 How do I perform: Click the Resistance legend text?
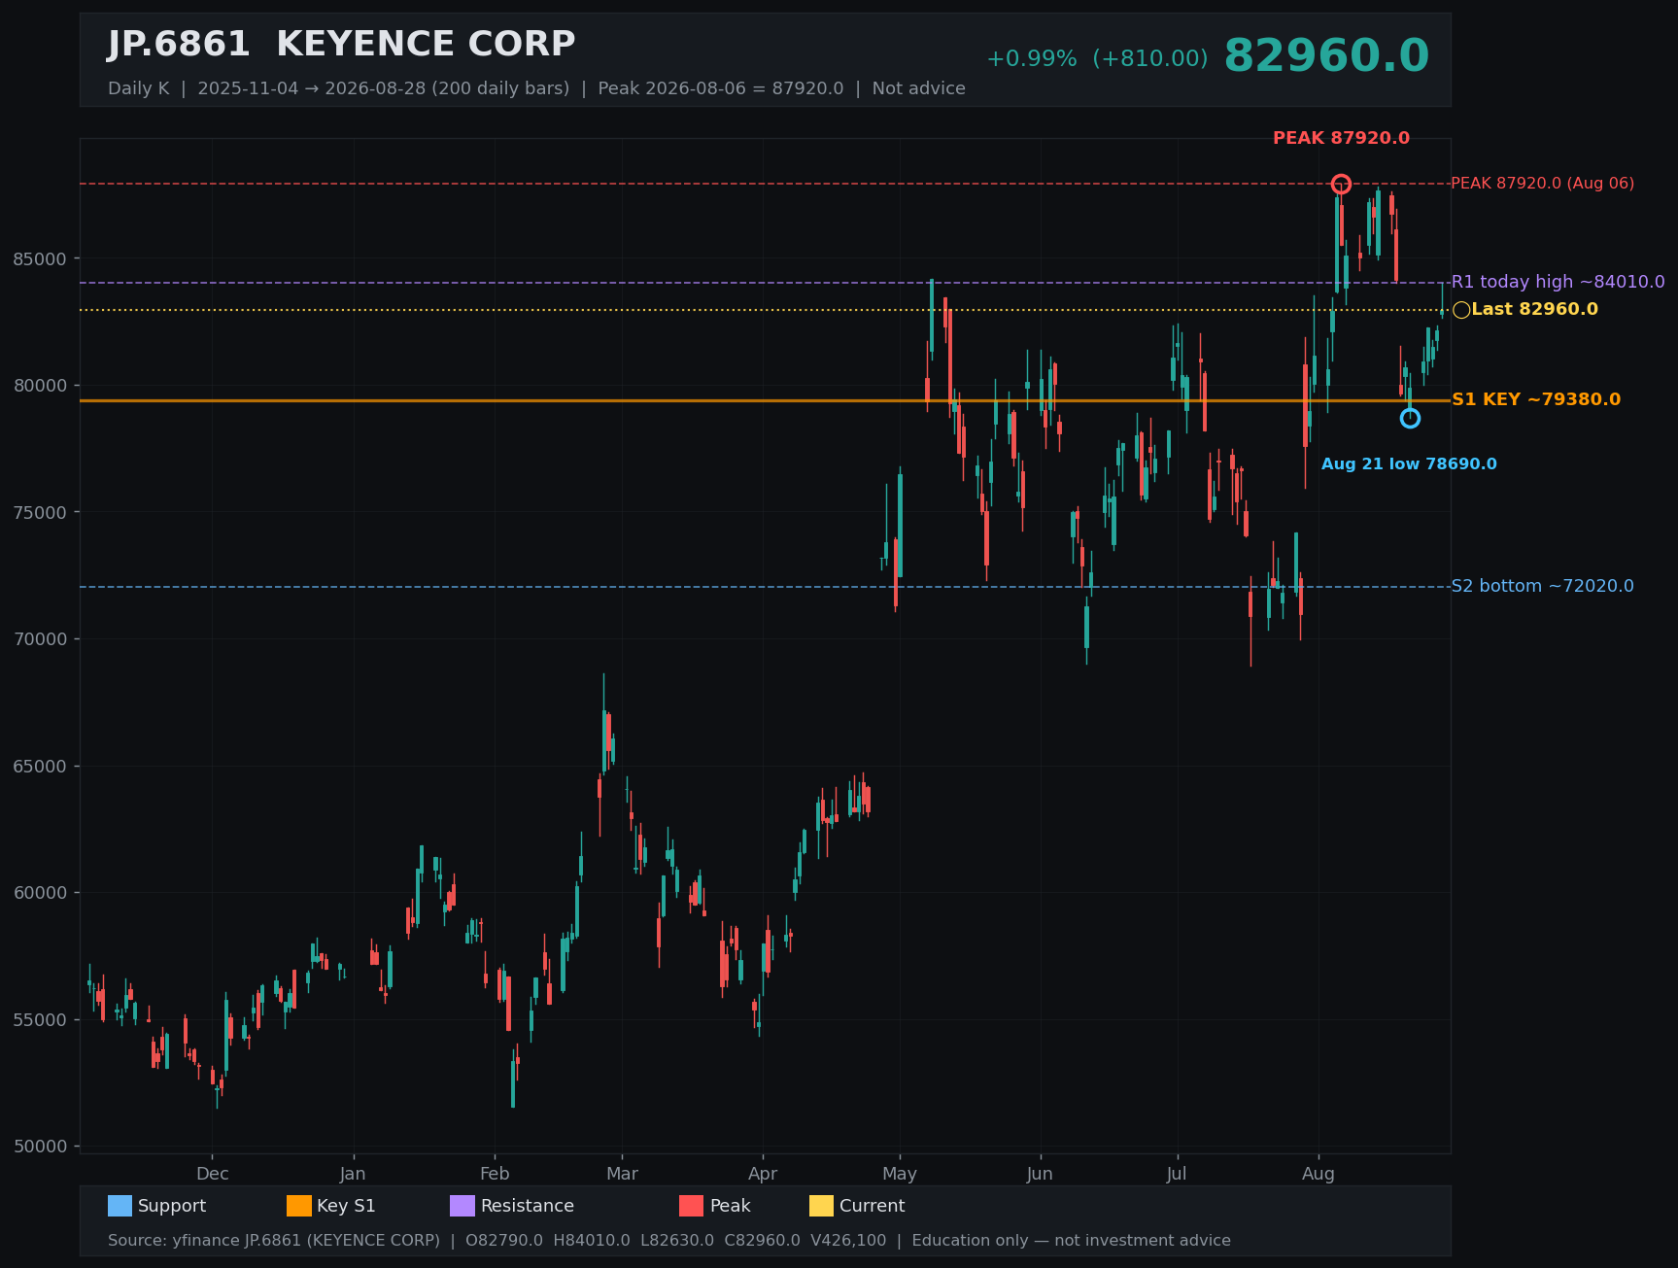click(528, 1206)
